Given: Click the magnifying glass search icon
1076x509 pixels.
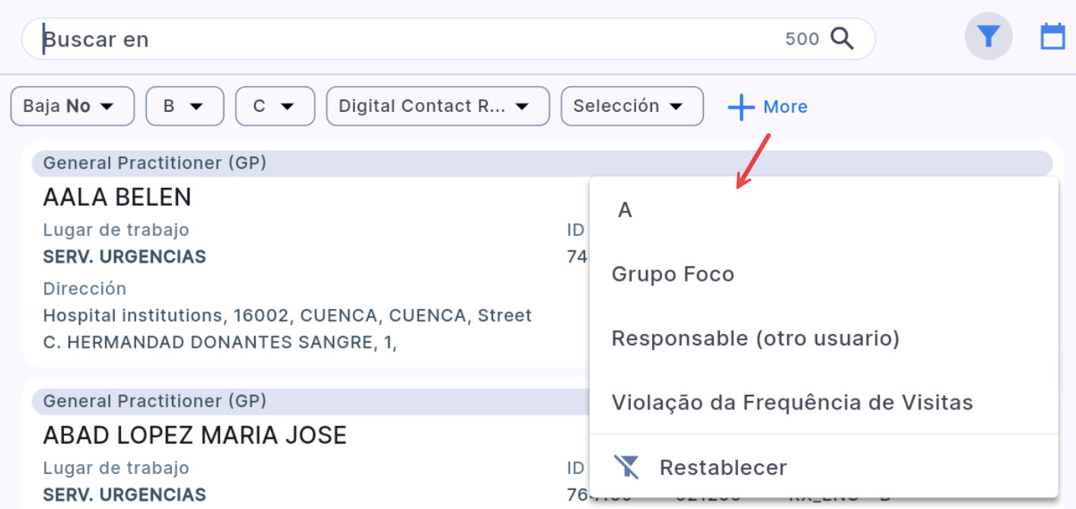Looking at the screenshot, I should tap(842, 38).
